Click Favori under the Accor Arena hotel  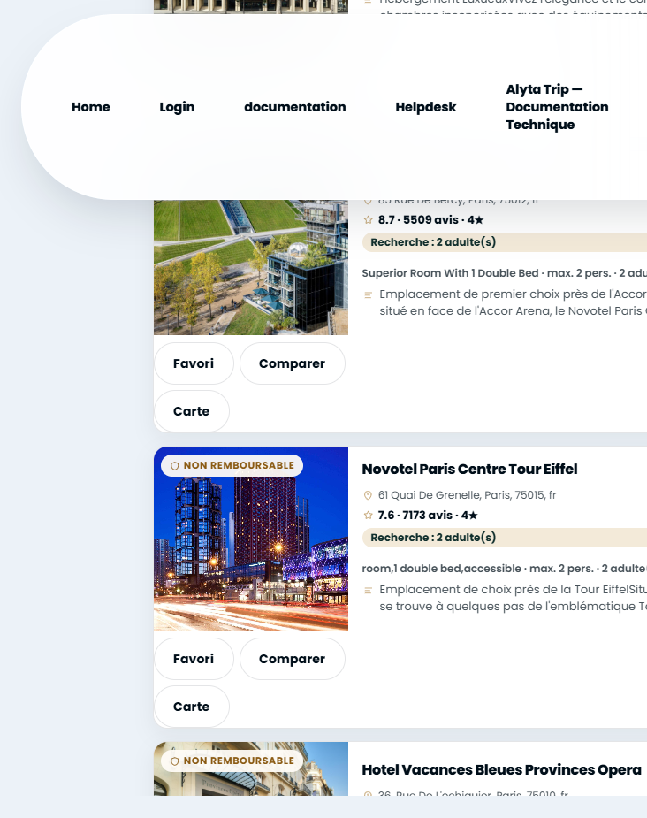194,363
